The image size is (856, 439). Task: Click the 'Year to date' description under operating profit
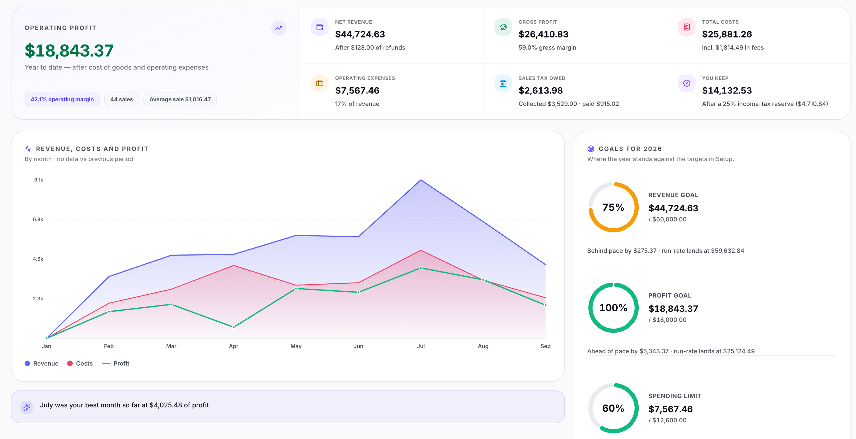click(117, 67)
